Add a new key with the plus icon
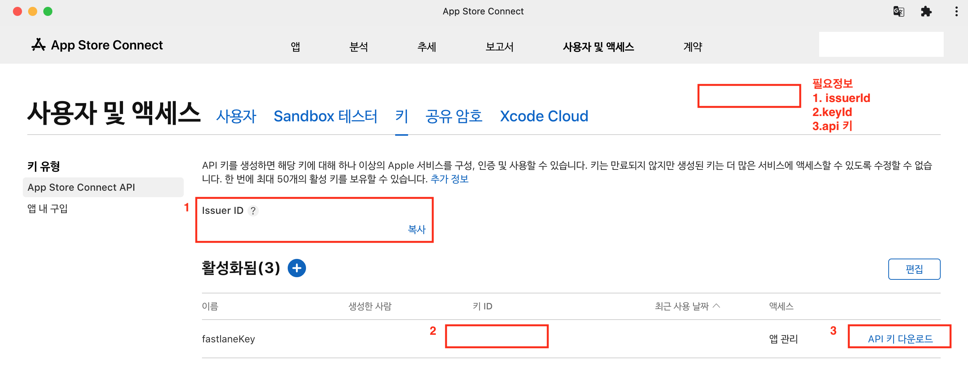 tap(297, 268)
